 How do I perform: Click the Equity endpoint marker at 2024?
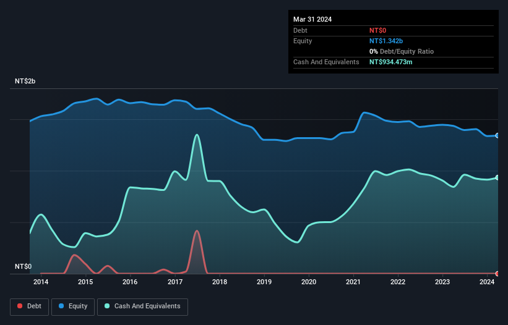click(497, 135)
